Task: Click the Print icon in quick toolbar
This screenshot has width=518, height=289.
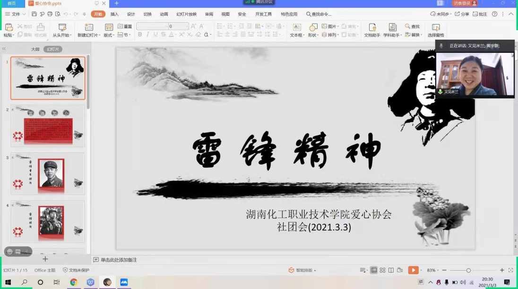Action: tap(49, 14)
